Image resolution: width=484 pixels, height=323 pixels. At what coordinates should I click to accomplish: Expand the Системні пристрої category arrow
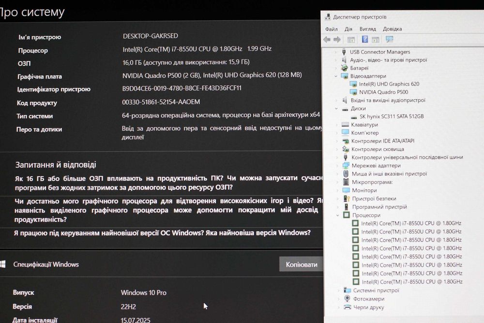[339, 290]
